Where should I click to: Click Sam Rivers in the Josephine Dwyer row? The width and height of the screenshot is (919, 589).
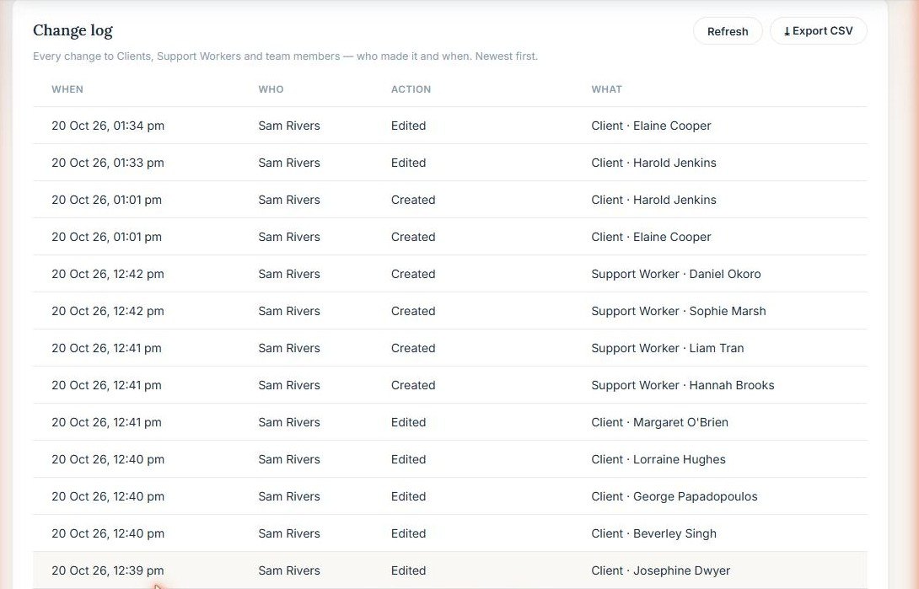point(289,570)
